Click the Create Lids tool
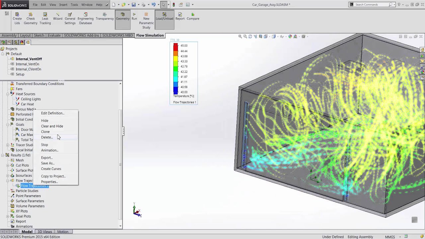Screen dimensions: 425x239 coord(17,19)
